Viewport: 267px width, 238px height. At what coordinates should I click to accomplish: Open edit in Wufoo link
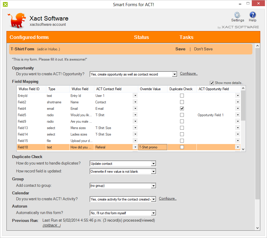tap(49, 49)
